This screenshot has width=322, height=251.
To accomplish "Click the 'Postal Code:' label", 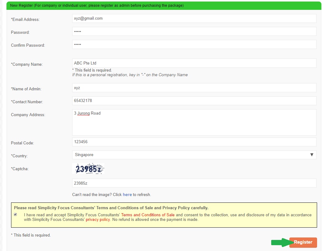I will point(22,143).
